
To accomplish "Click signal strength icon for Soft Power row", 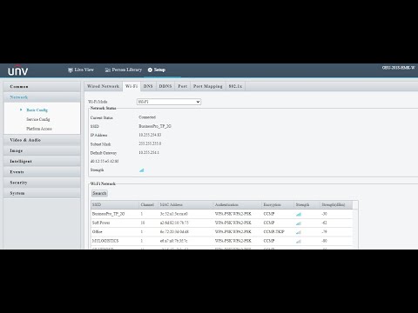I will (x=299, y=223).
